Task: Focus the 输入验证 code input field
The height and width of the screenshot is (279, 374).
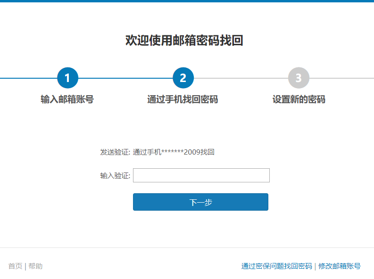Action: (201, 175)
